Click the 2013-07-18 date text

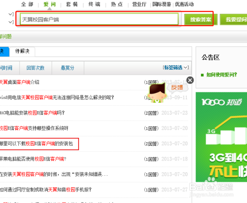tap(174, 159)
